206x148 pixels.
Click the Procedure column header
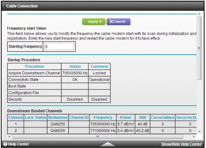34,67
